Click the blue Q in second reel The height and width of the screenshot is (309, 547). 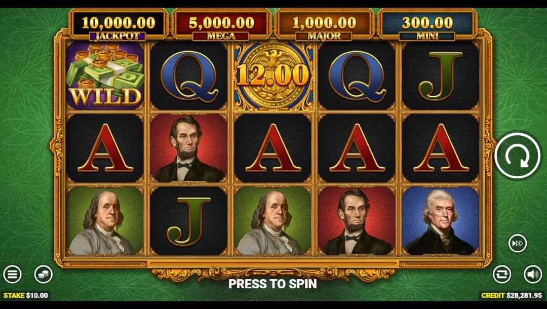189,75
